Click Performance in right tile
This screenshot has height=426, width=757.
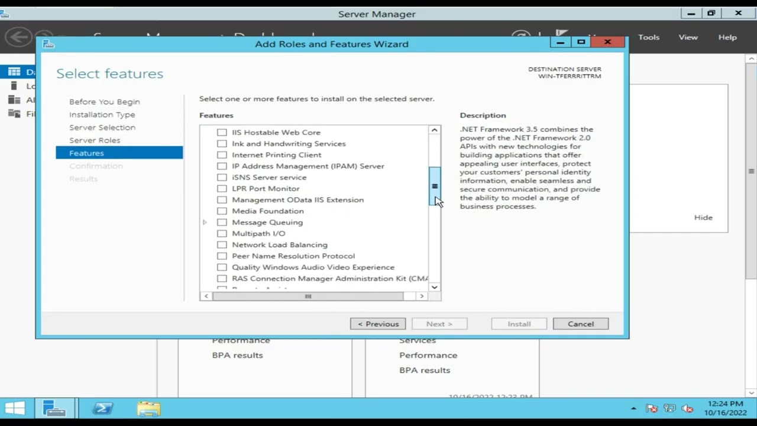tap(428, 355)
